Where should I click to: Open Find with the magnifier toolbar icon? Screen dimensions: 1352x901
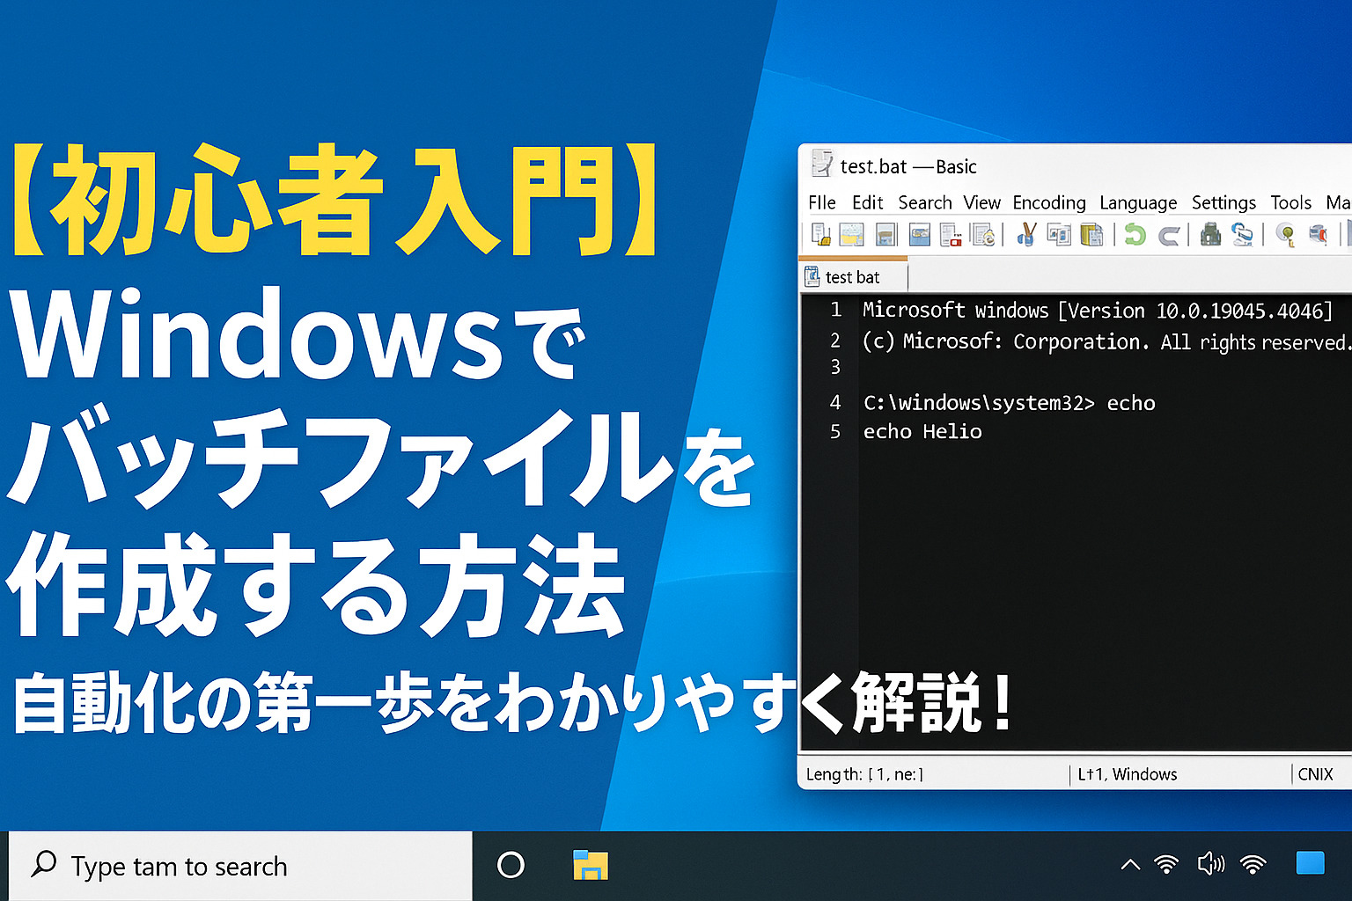point(1286,235)
